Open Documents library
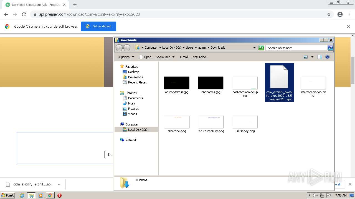This screenshot has height=199, width=355. pyautogui.click(x=135, y=98)
